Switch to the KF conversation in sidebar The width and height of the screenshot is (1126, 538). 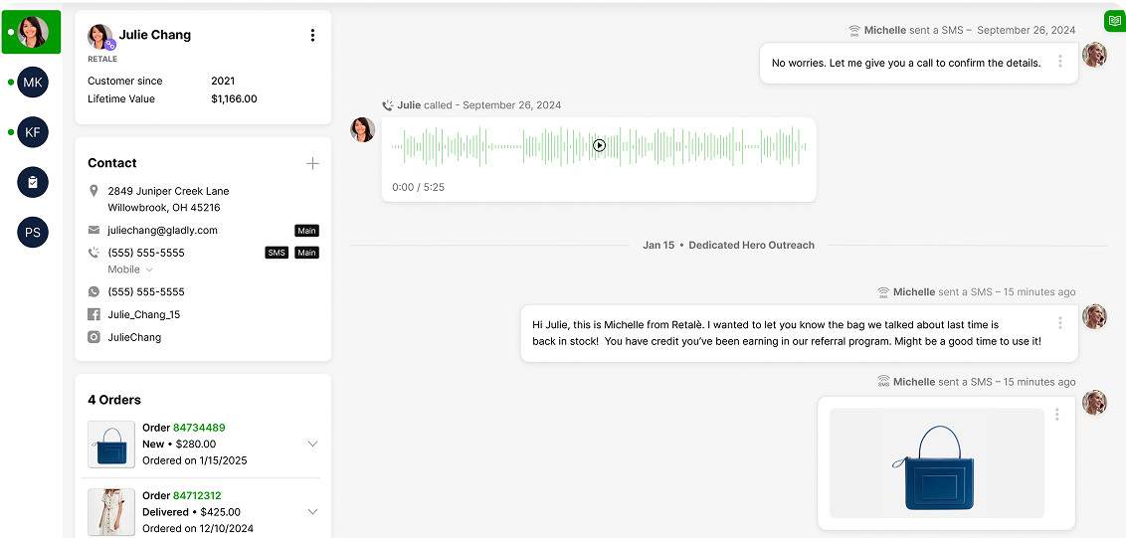click(x=33, y=132)
